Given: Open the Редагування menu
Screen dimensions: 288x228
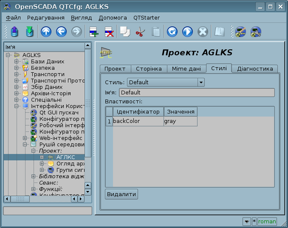Looking at the screenshot, I should coord(46,17).
